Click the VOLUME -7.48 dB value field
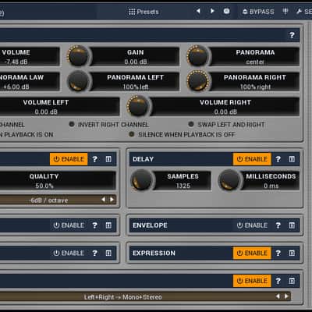The width and height of the screenshot is (312, 312). (x=29, y=57)
